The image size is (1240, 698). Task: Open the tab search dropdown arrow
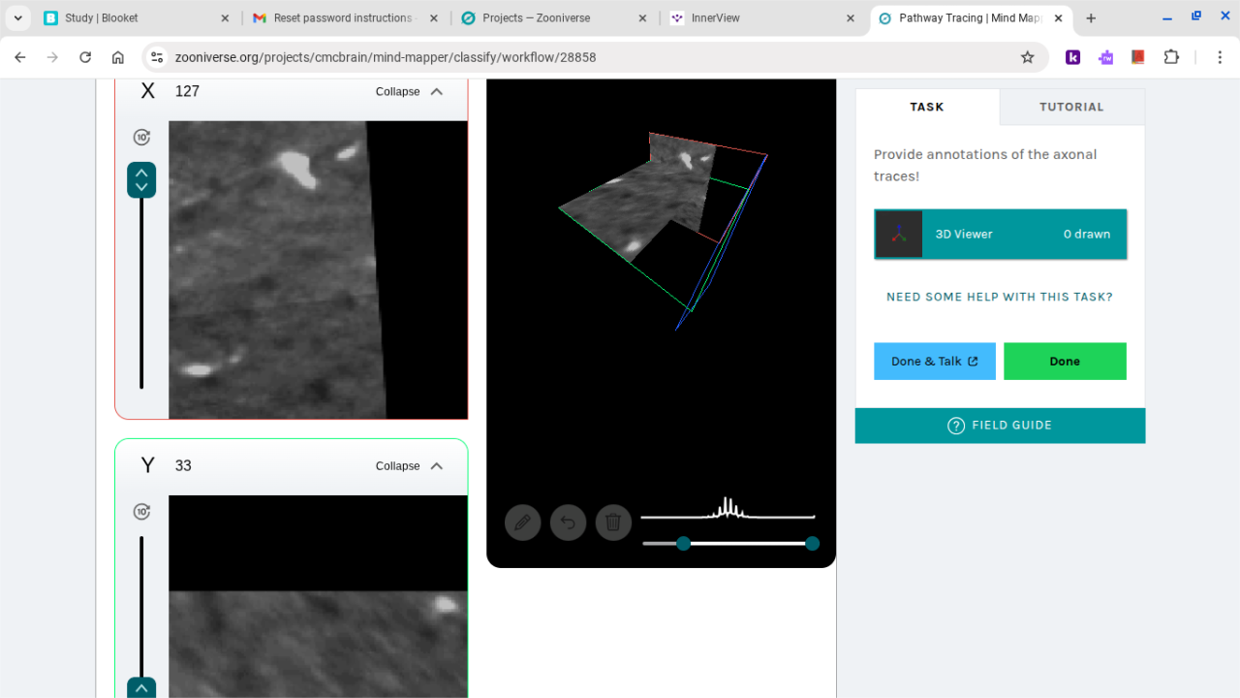coord(18,18)
